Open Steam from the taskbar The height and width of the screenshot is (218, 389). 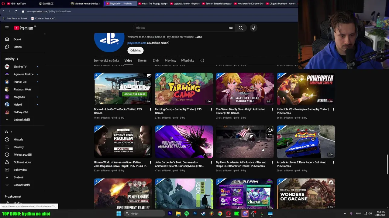[203, 213]
